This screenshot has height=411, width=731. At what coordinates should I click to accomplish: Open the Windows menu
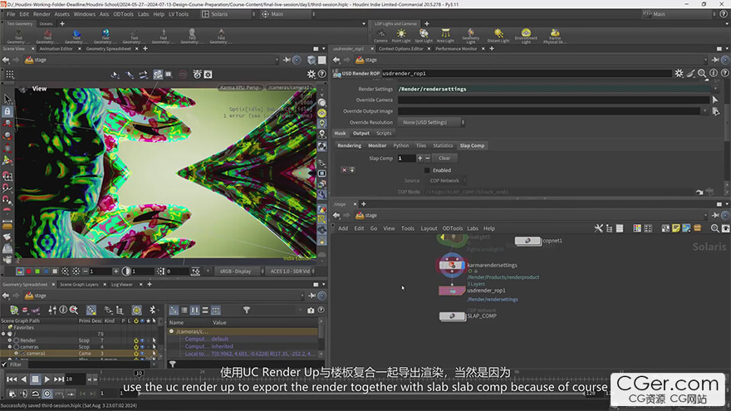(x=84, y=14)
